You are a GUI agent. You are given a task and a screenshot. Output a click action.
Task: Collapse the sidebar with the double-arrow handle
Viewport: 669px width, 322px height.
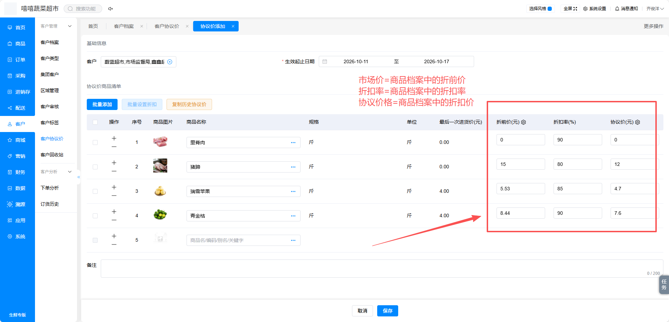(79, 177)
